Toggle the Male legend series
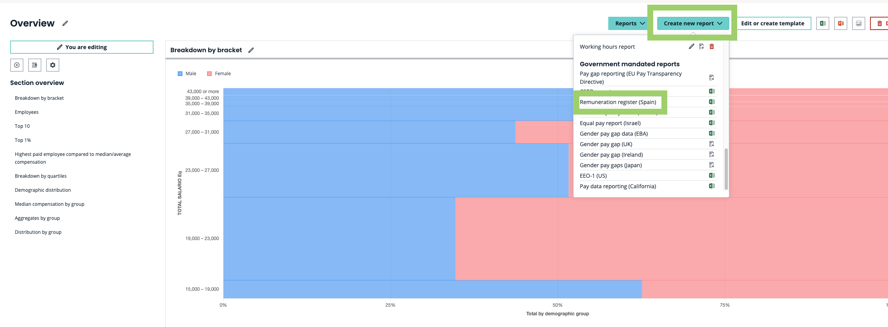This screenshot has width=888, height=327. (x=187, y=74)
